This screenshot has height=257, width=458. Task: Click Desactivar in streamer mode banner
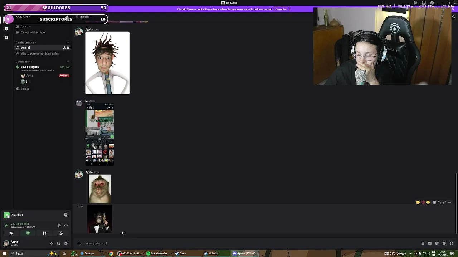click(x=281, y=9)
